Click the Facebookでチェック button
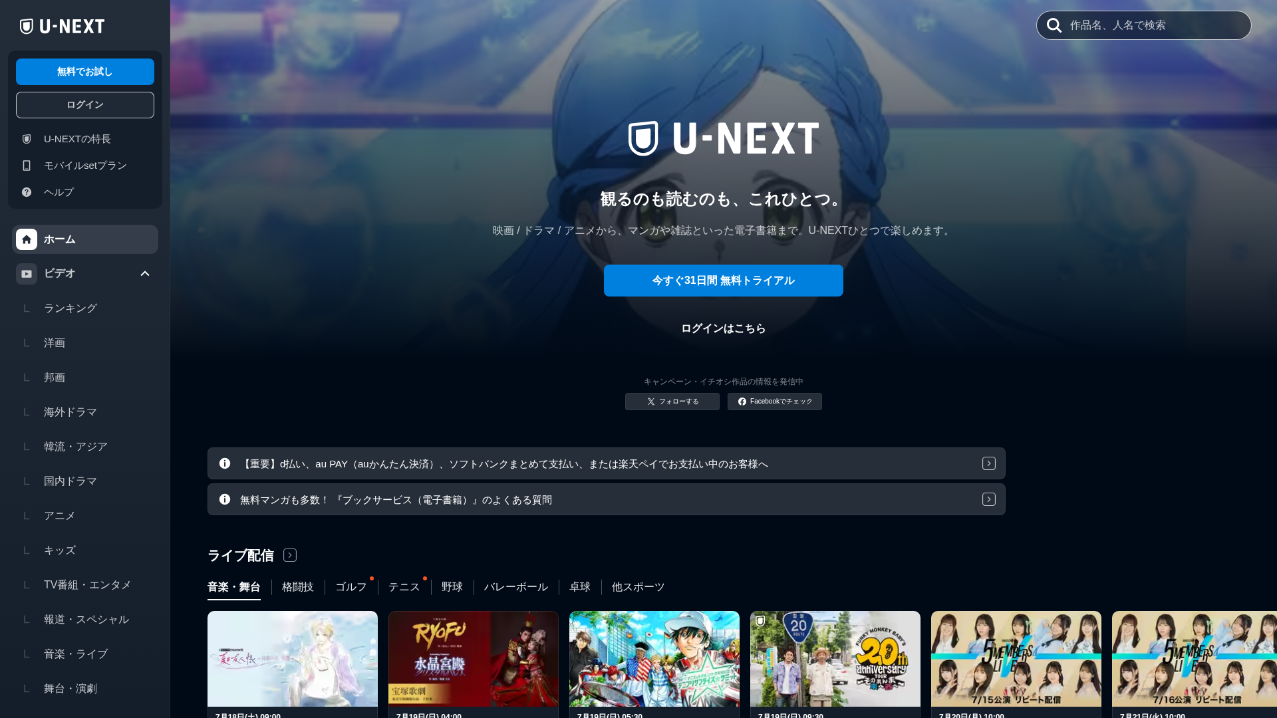 [775, 402]
